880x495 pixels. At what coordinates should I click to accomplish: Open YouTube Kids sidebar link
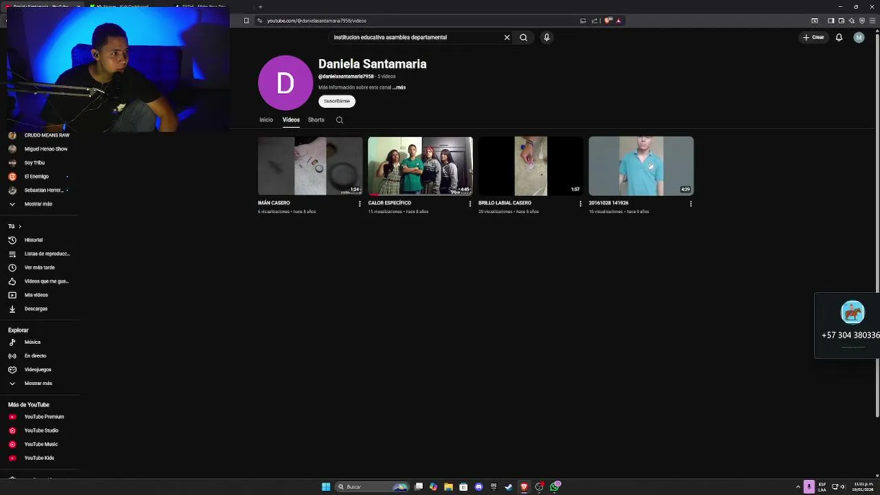click(x=39, y=458)
